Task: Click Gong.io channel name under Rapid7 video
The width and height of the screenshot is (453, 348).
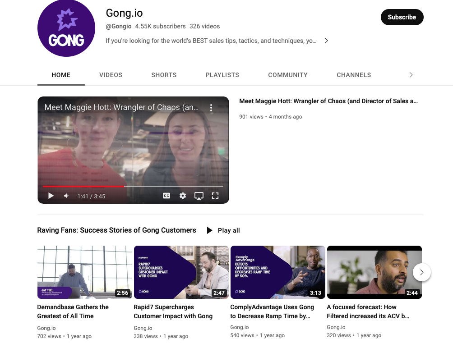Action: (x=143, y=328)
